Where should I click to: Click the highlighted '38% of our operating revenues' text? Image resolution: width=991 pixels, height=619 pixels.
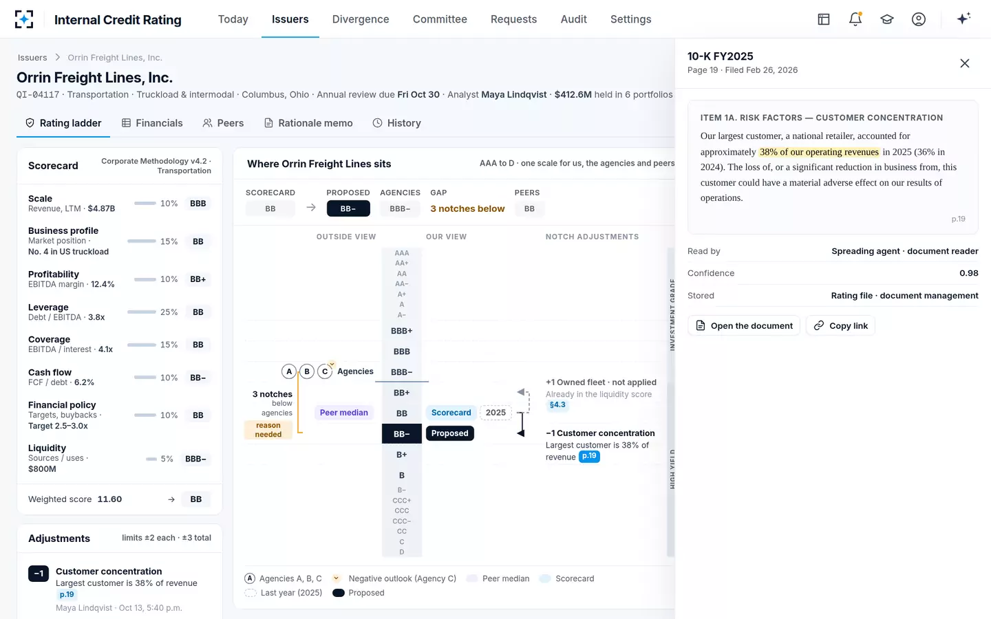tap(819, 152)
